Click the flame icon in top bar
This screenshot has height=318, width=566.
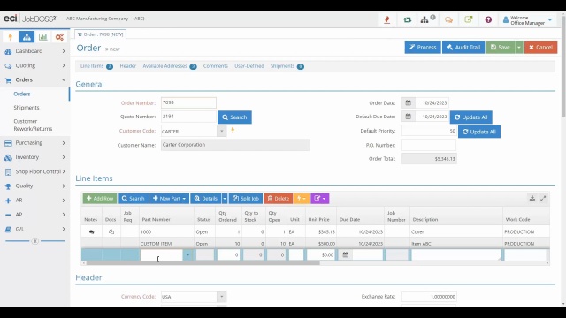click(387, 19)
